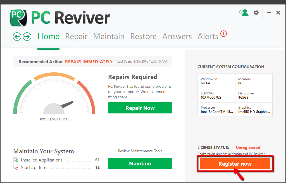The image size is (286, 183).
Task: Close the PC Reviver window
Action: point(278,12)
